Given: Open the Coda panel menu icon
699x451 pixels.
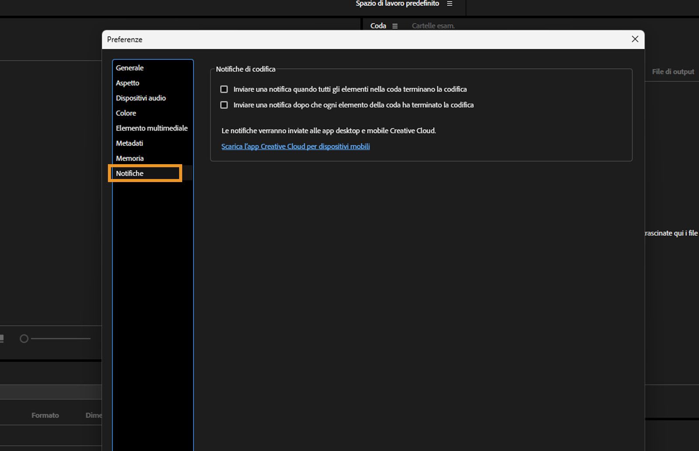Looking at the screenshot, I should click(395, 26).
